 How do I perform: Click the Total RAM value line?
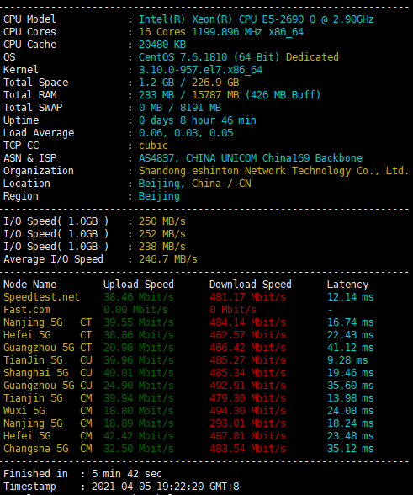coord(230,95)
